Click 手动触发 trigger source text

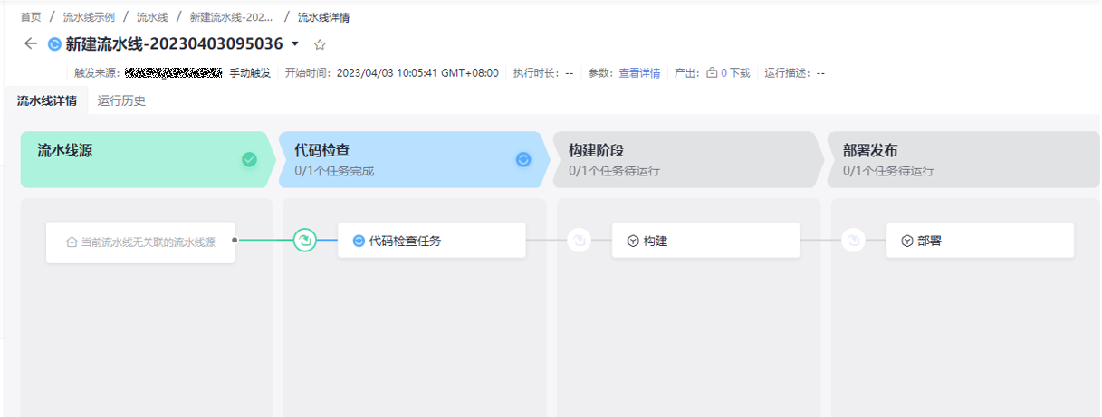click(250, 73)
